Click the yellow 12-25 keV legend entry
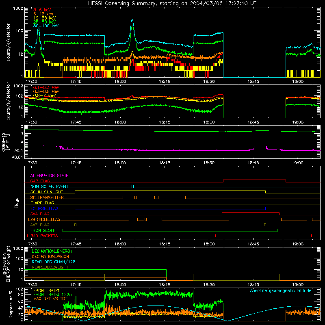The width and height of the screenshot is (325, 325). [x=45, y=18]
